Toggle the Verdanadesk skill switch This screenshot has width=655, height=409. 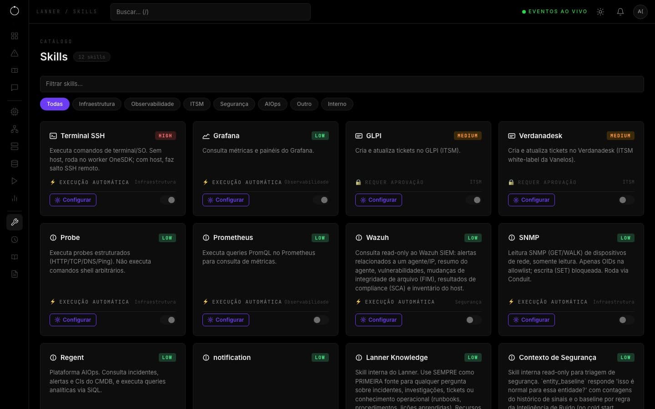click(626, 200)
